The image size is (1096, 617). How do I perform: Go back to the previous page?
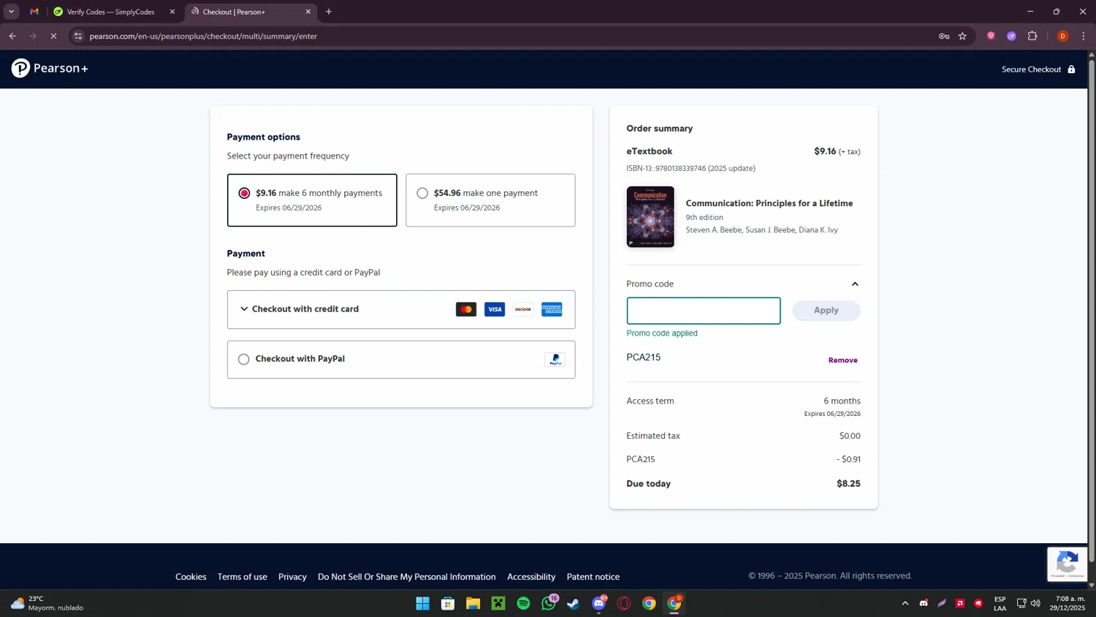pos(12,36)
